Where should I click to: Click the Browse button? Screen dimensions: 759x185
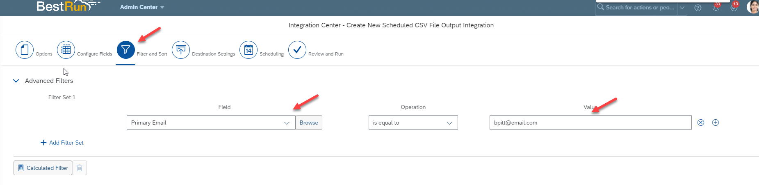point(309,123)
